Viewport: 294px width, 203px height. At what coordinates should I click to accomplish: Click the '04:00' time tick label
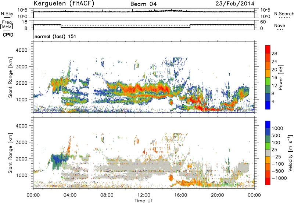click(70, 195)
